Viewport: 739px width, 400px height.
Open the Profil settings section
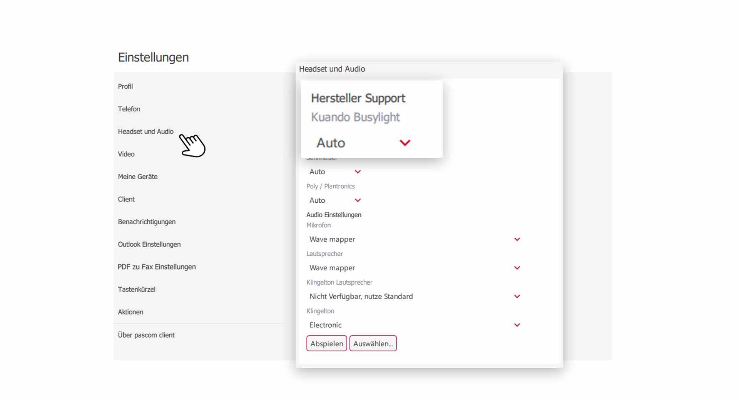click(x=125, y=87)
